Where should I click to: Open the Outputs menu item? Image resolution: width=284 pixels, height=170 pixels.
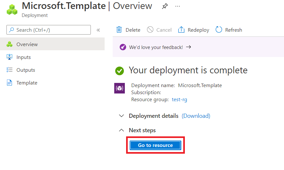click(52, 70)
